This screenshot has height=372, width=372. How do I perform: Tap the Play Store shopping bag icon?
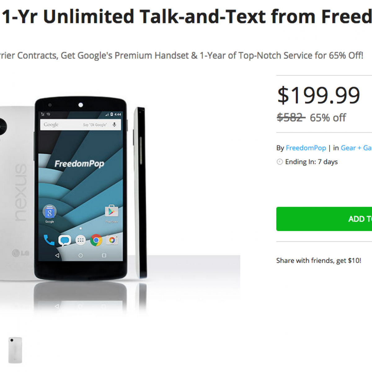tap(111, 212)
